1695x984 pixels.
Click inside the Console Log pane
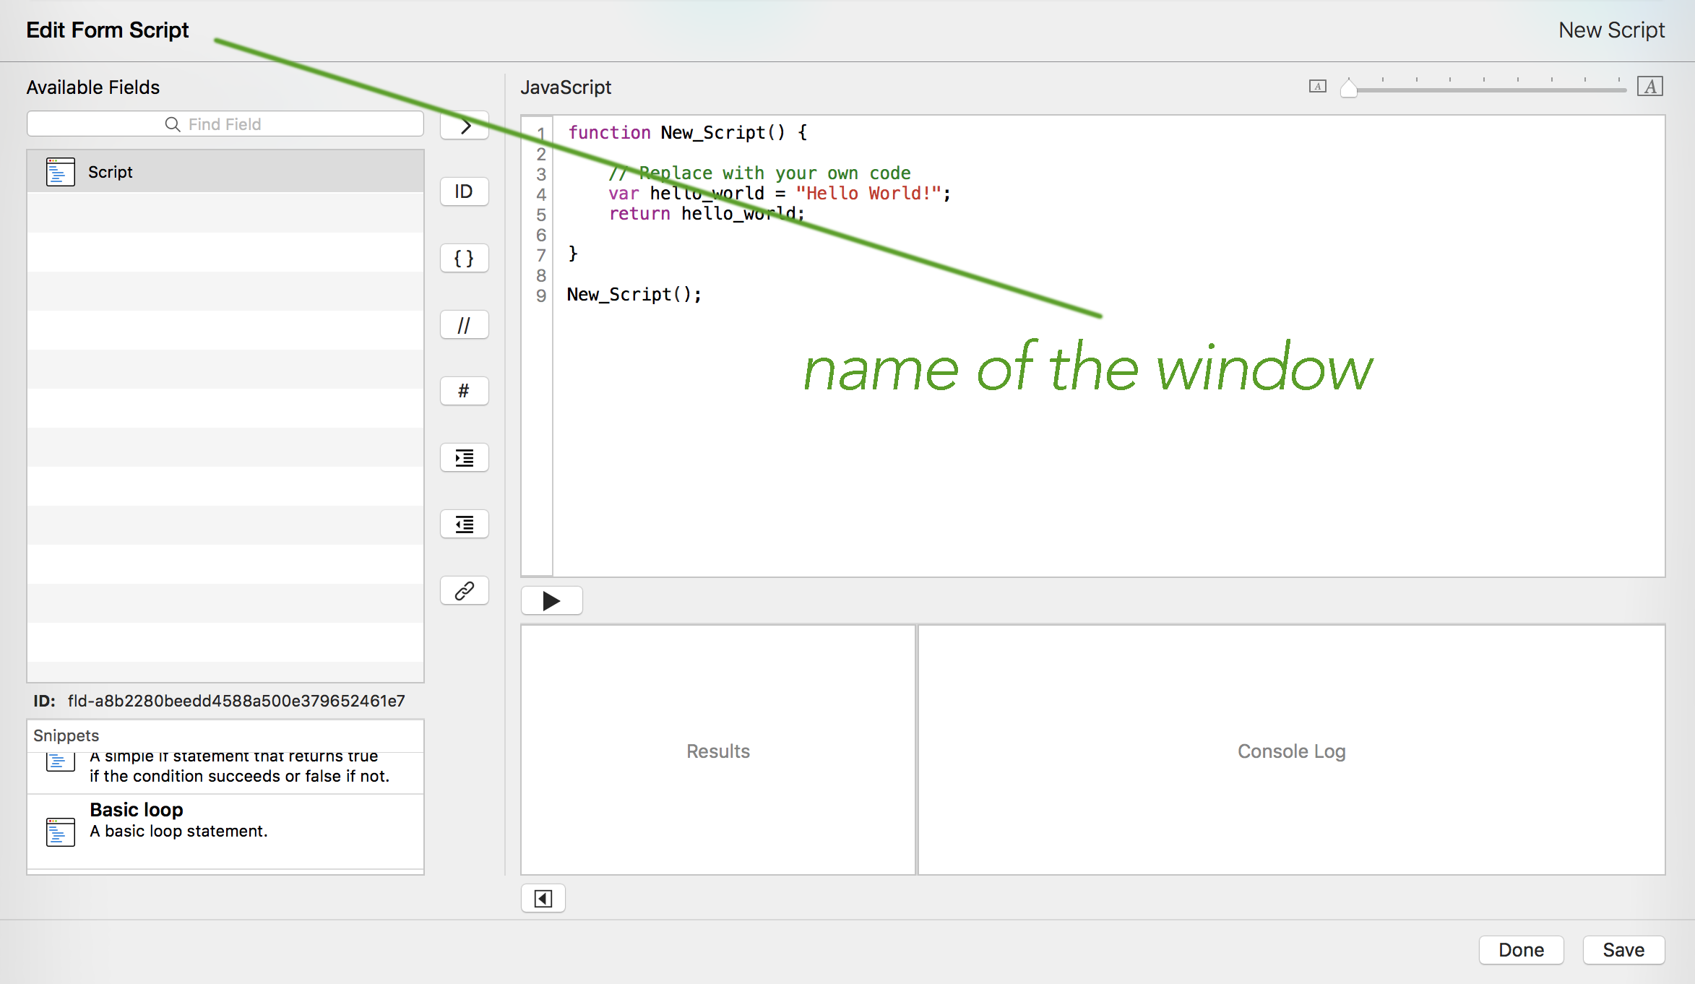1291,751
